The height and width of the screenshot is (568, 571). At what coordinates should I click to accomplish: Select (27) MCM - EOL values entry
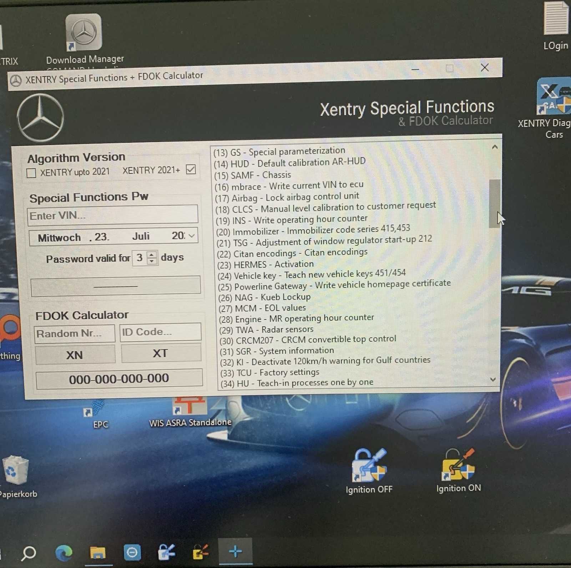pos(262,308)
